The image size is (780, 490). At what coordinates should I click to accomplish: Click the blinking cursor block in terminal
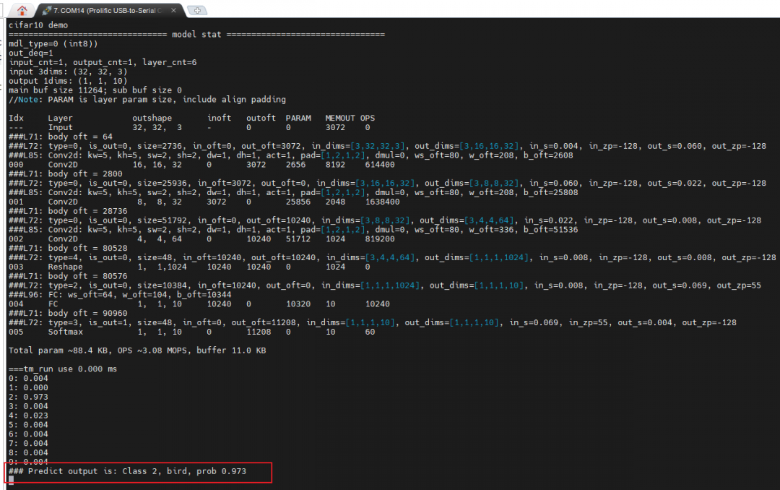pyautogui.click(x=10, y=479)
